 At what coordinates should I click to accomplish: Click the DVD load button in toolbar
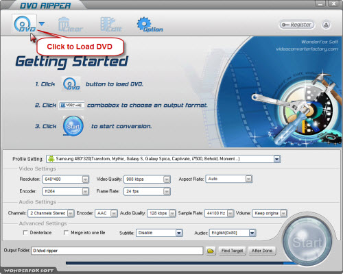point(24,23)
